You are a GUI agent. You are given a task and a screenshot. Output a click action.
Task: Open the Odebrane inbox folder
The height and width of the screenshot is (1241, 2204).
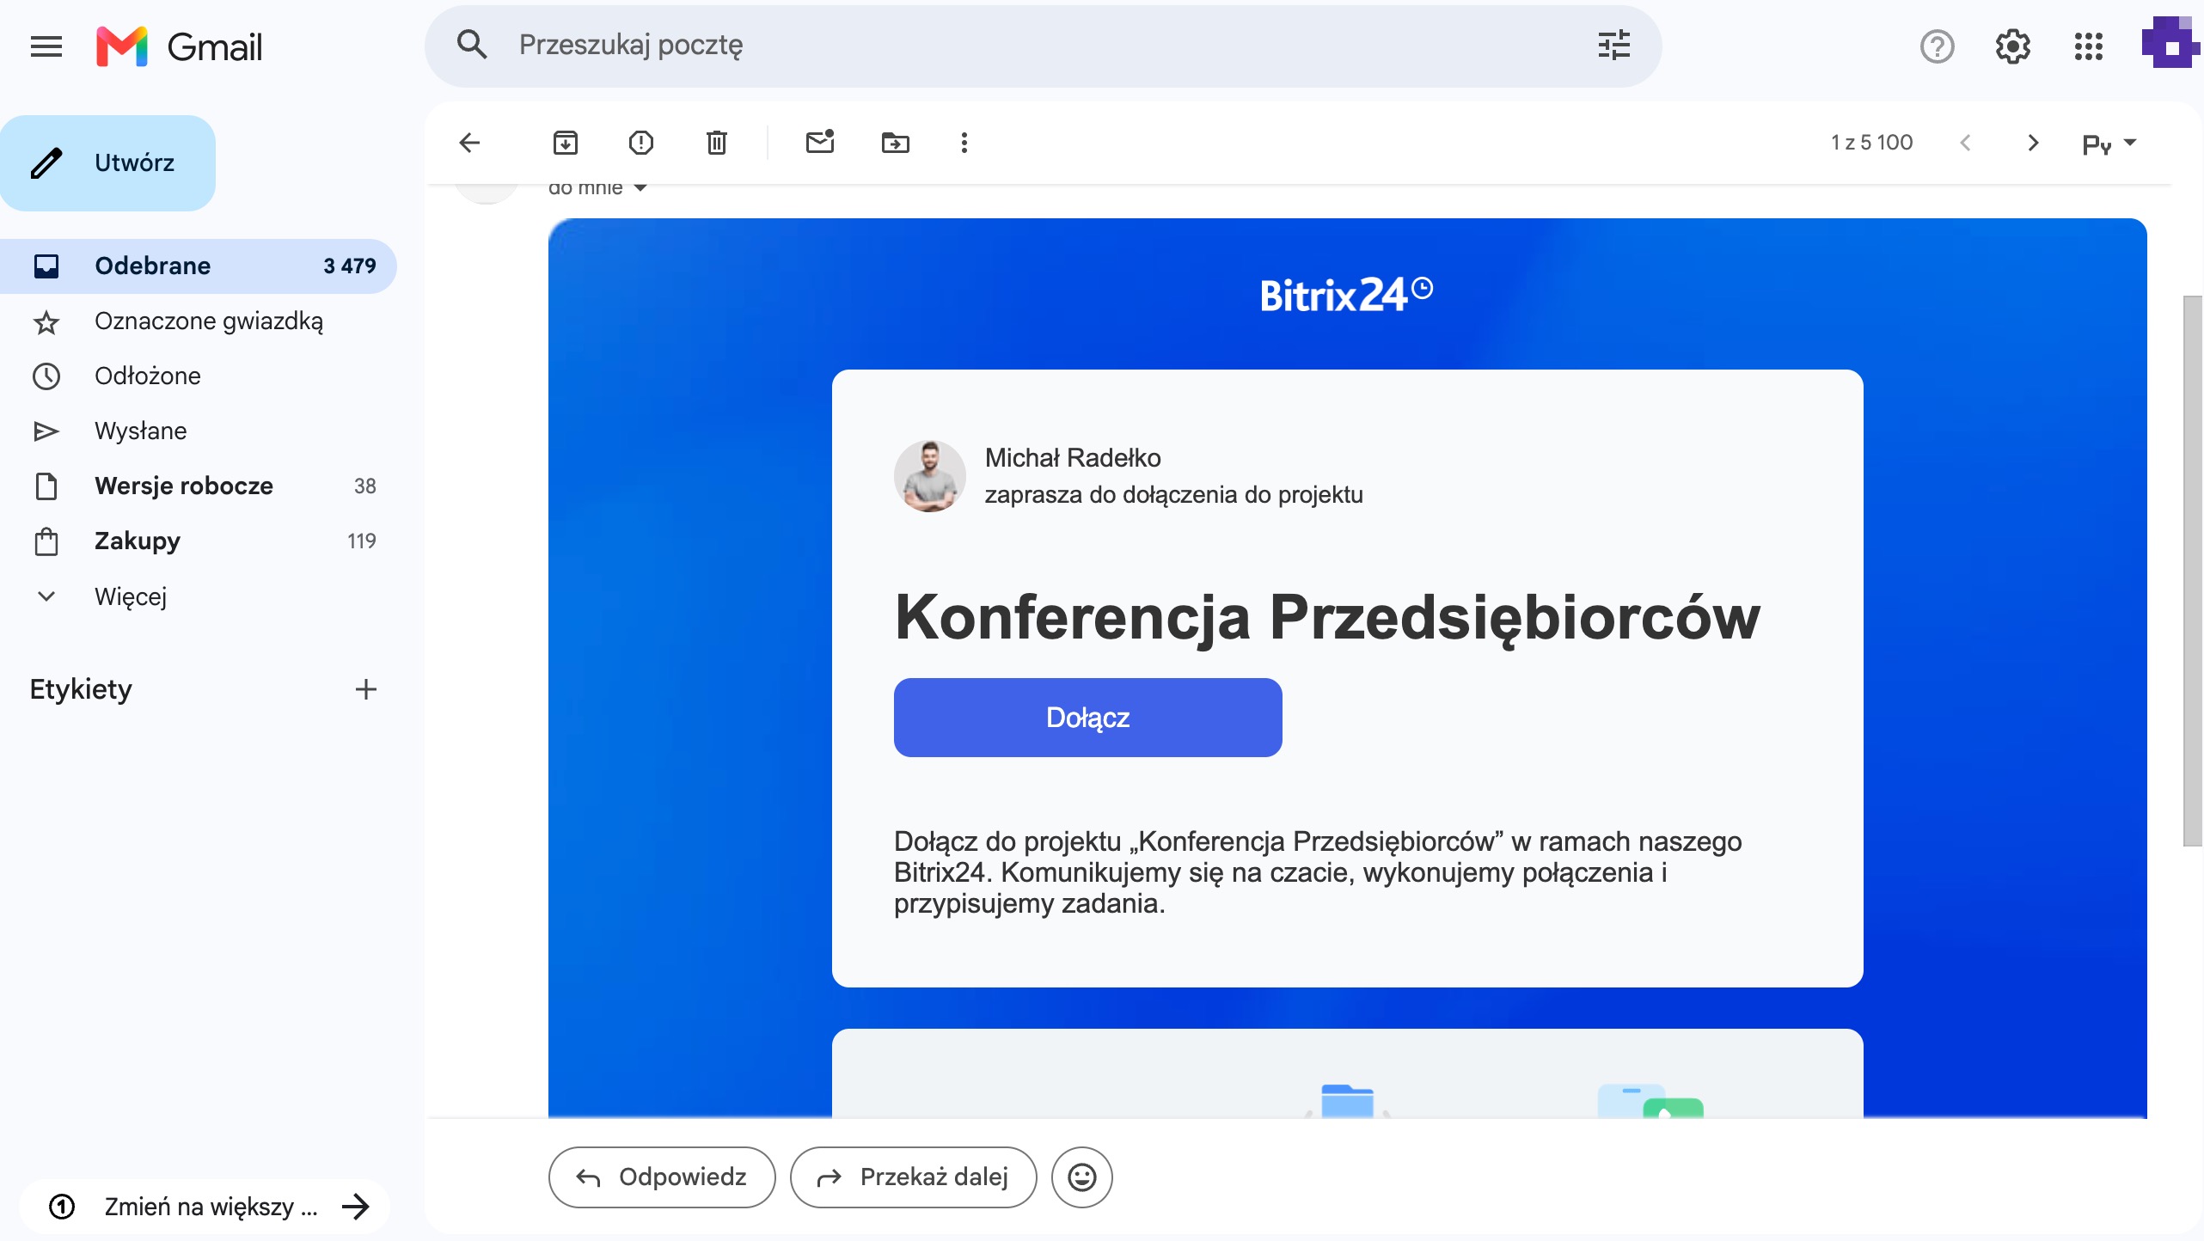(x=198, y=266)
